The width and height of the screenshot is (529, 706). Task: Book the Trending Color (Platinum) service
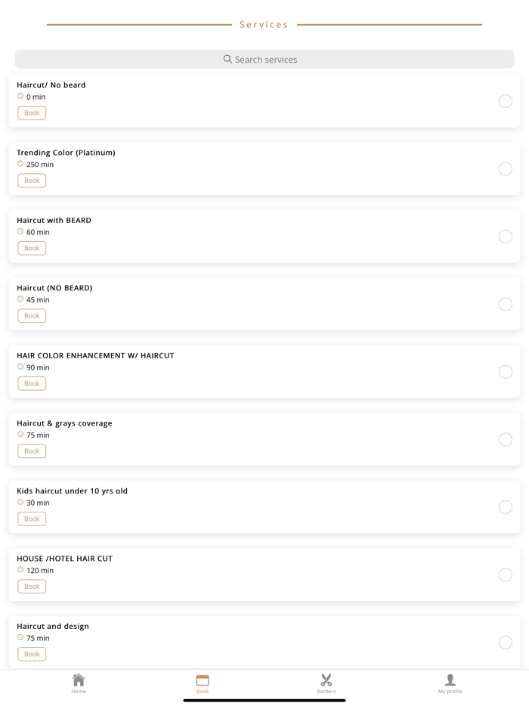coord(32,181)
